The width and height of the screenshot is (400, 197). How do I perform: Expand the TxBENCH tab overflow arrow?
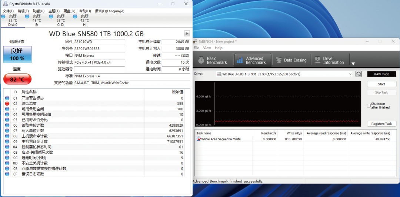pyautogui.click(x=353, y=64)
